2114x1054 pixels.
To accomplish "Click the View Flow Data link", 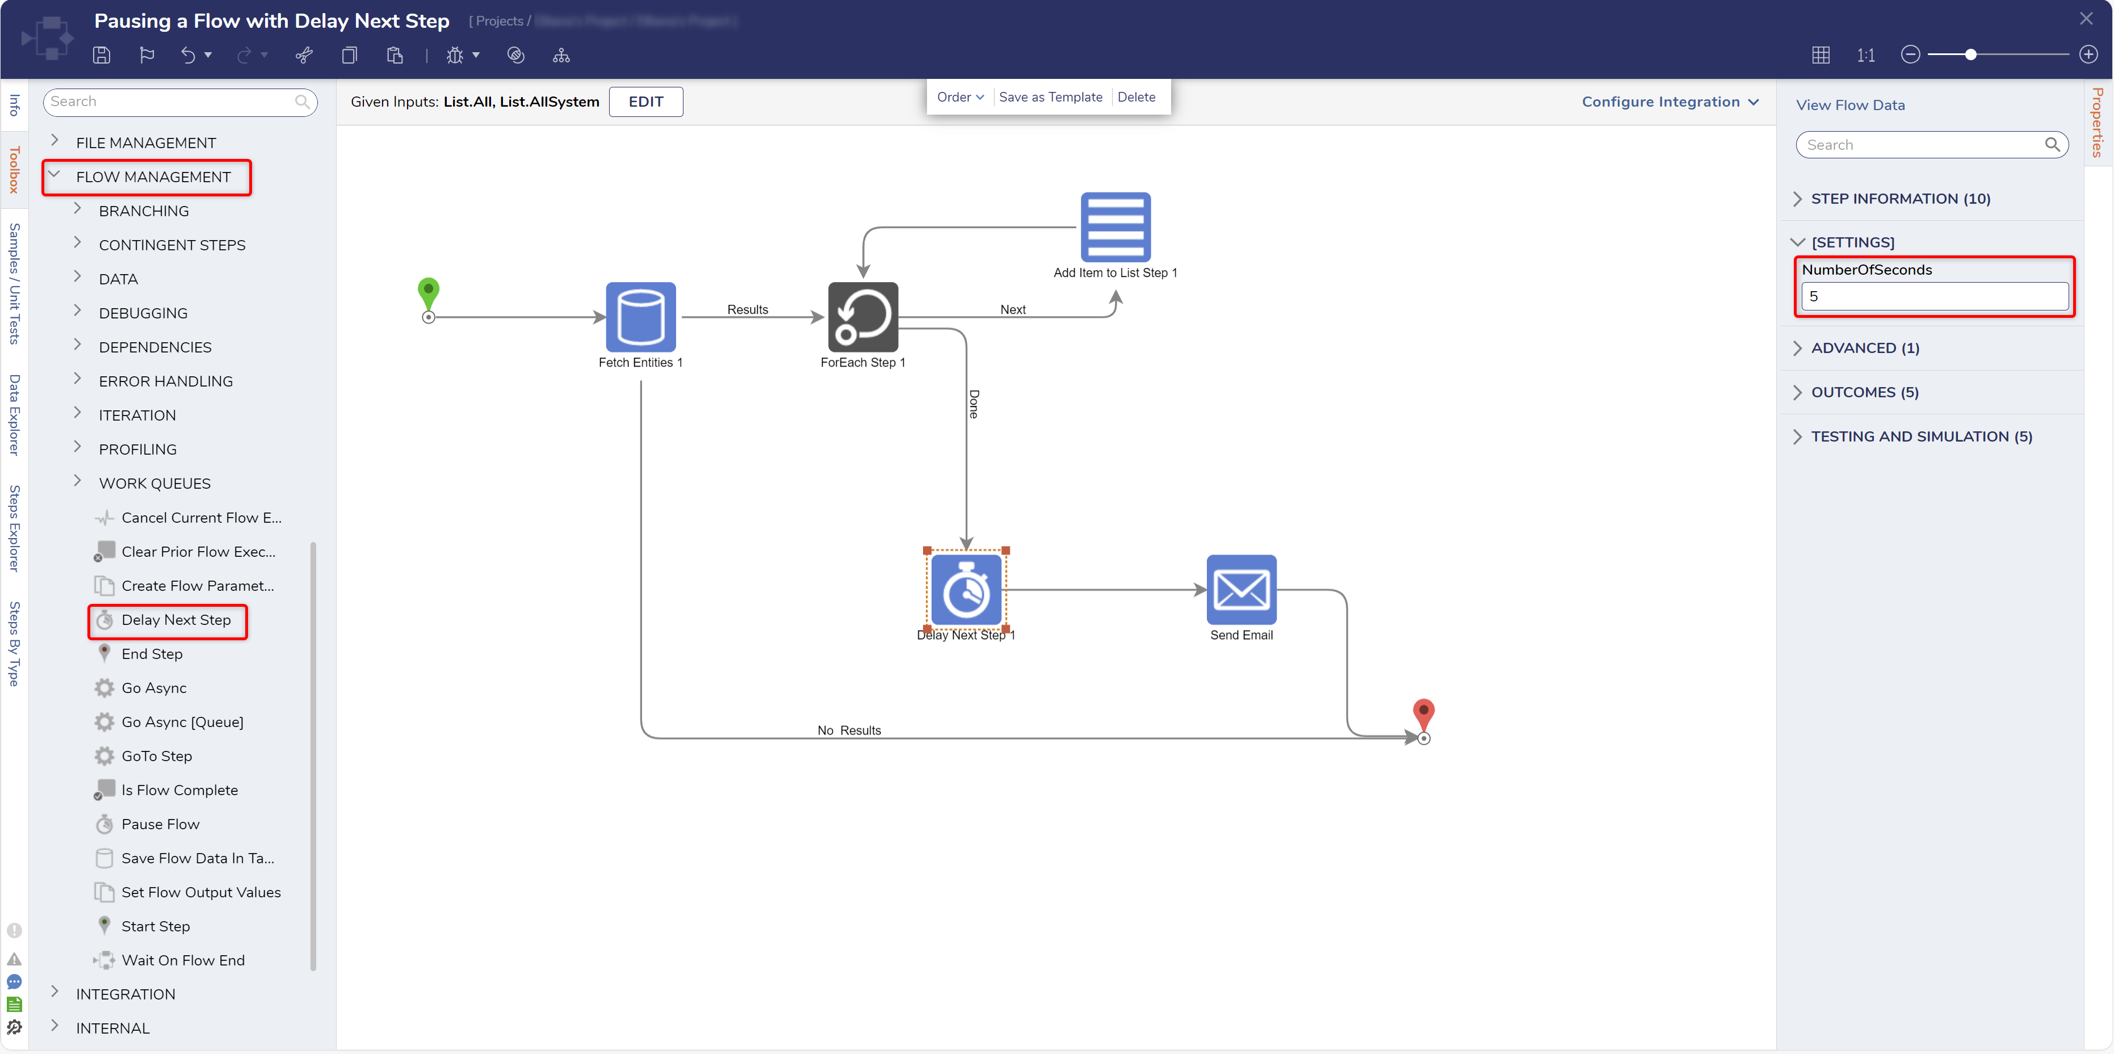I will point(1849,105).
